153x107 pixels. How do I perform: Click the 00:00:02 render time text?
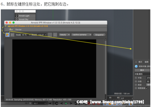pyautogui.click(x=9, y=100)
